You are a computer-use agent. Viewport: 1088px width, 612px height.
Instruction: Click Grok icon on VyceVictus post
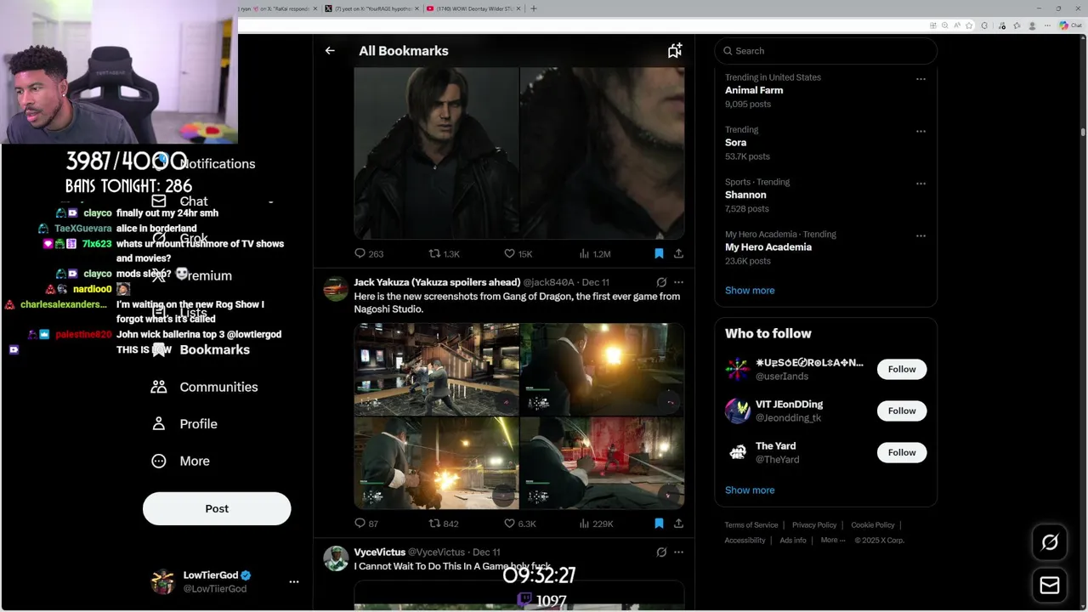click(661, 552)
